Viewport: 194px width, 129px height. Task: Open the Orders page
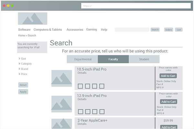tap(168, 30)
